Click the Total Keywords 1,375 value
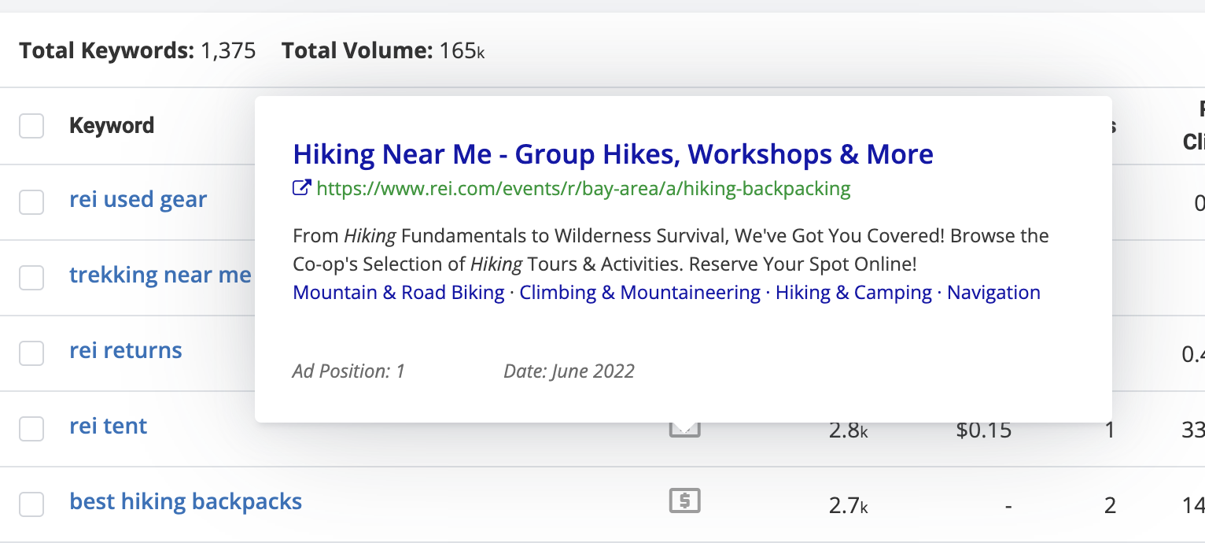Screen dimensions: 1205x543 point(228,52)
